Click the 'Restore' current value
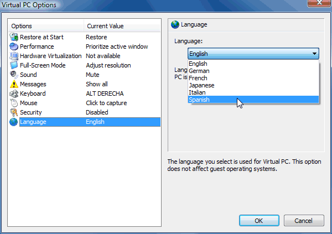The width and height of the screenshot is (332, 234). click(96, 37)
